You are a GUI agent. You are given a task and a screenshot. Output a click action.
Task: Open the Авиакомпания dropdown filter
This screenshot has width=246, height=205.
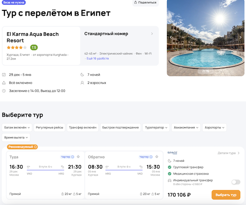[188, 127]
